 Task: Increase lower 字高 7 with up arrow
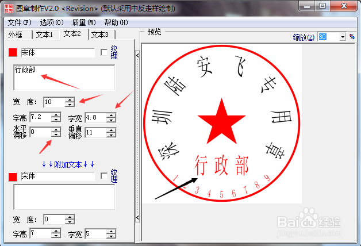(x=56, y=231)
